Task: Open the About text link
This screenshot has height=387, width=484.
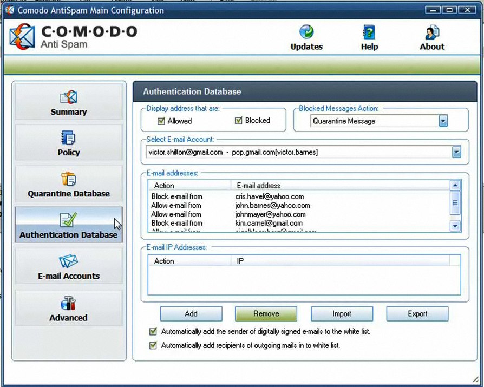Action: (432, 47)
